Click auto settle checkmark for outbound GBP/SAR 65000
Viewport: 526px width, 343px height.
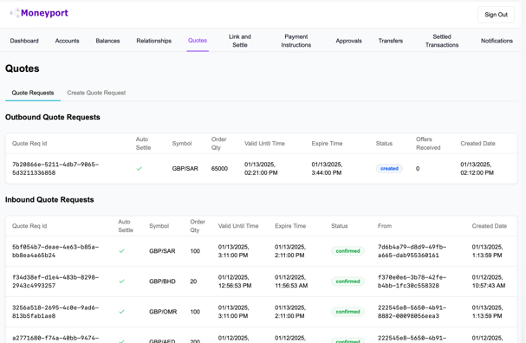pos(140,169)
